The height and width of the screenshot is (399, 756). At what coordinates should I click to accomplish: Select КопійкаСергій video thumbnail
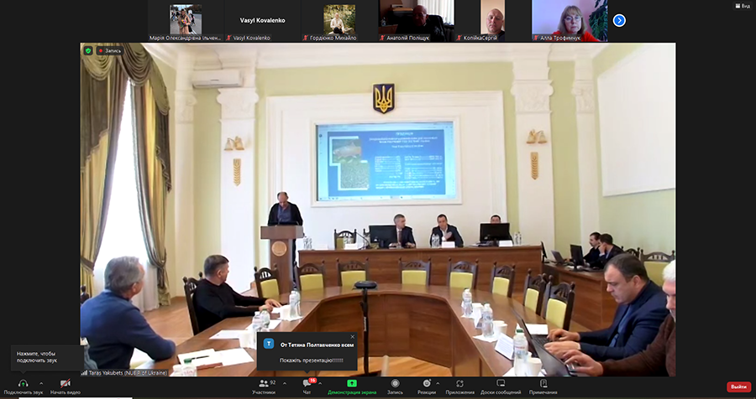[x=493, y=21]
